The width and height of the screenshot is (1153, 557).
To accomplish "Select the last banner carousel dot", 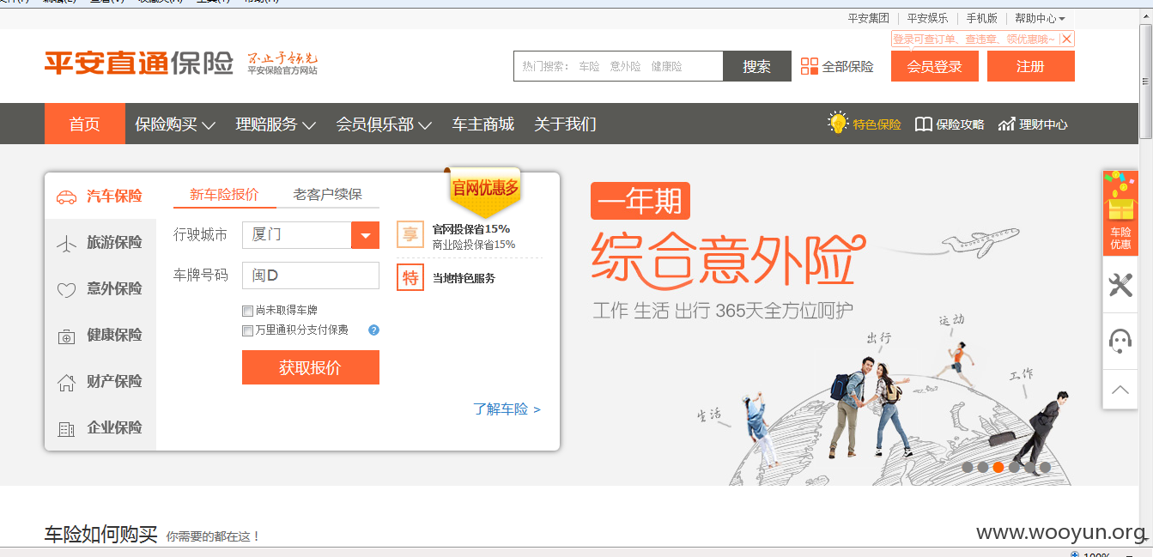I will coord(1045,468).
